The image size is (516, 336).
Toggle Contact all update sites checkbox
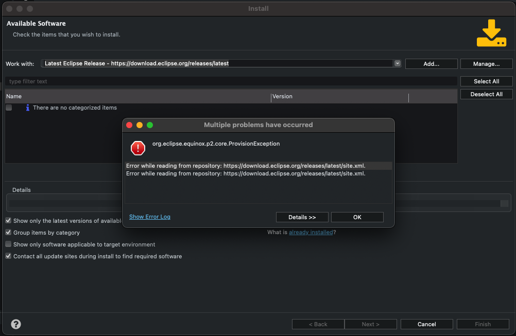tap(9, 256)
